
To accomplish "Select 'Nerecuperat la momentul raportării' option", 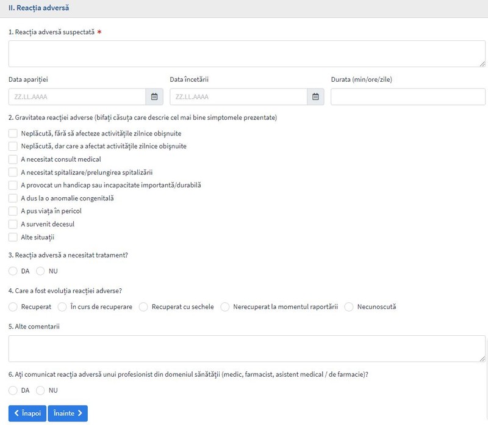I will coord(225,307).
